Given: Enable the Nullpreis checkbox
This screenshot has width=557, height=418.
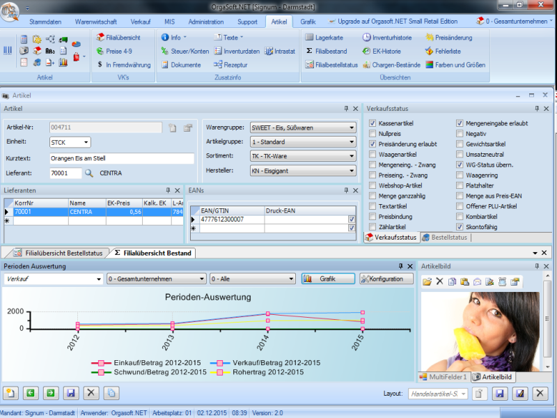Looking at the screenshot, I should (372, 134).
